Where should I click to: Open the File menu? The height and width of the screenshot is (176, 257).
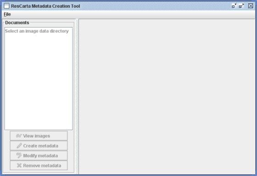(7, 14)
